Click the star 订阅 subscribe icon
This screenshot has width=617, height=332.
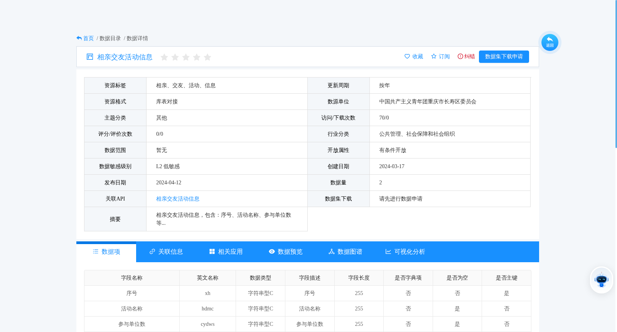(434, 56)
